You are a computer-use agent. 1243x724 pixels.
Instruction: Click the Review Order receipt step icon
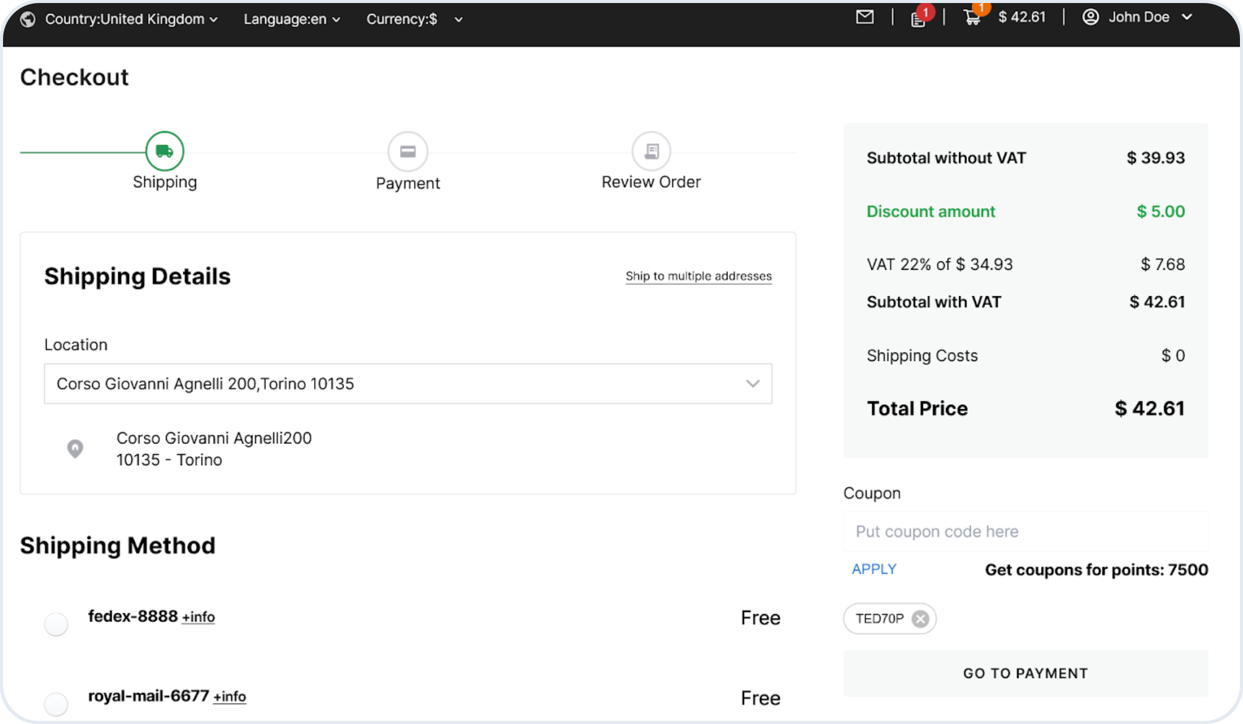pos(651,151)
